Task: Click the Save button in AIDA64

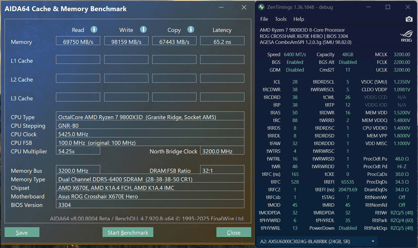Action: [22, 232]
